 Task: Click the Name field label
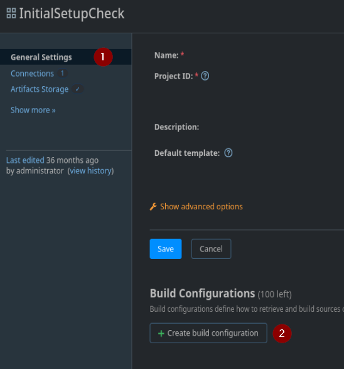166,55
